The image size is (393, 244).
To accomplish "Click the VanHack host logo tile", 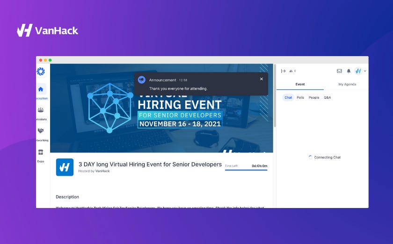I will coord(65,167).
